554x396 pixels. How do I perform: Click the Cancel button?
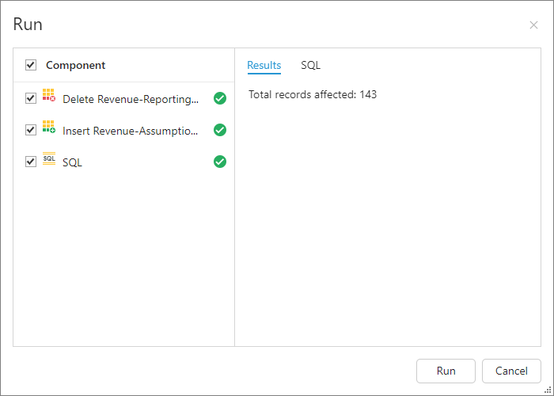pos(511,371)
